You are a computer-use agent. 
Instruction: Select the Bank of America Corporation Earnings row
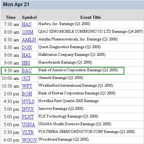(x=63, y=71)
